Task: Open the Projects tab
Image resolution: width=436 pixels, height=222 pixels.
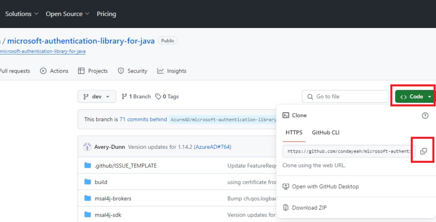Action: coord(93,71)
